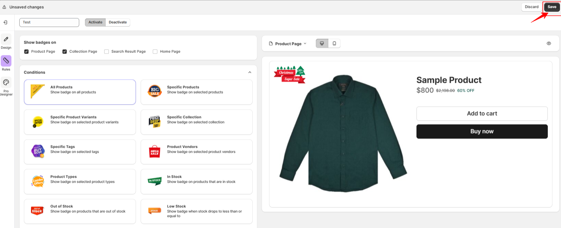Click Add to cart in preview
Viewport: 561px width, 228px height.
(482, 113)
